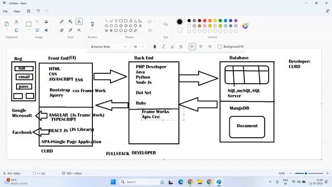Set text alignment to centre
The width and height of the screenshot is (332, 187).
pyautogui.click(x=201, y=47)
